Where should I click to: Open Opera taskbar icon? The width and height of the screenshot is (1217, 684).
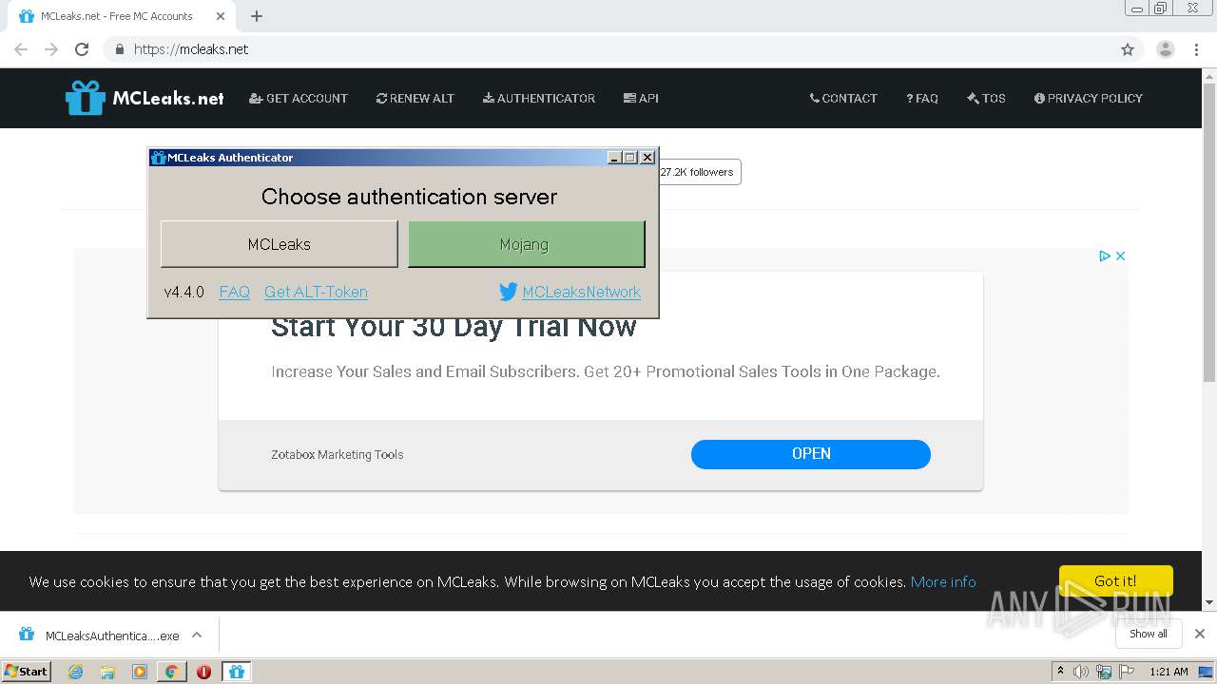pos(203,672)
